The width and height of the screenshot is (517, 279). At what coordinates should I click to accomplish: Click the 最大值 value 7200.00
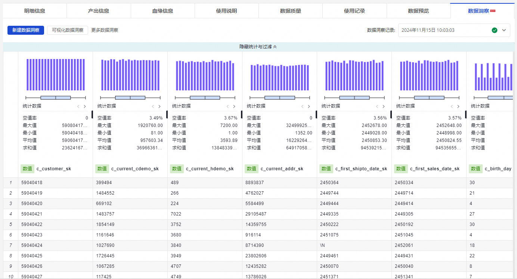pyautogui.click(x=229, y=125)
